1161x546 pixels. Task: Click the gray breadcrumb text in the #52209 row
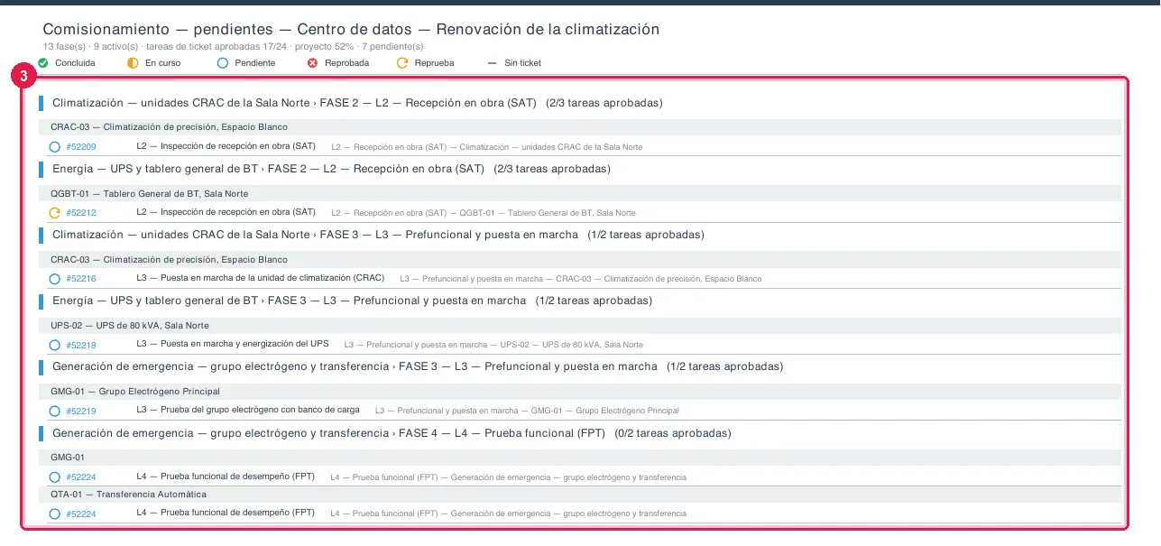click(487, 147)
